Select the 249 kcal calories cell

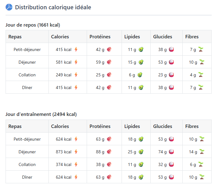click(x=68, y=75)
